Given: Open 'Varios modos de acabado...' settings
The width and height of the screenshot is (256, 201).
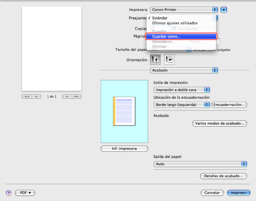Looking at the screenshot, I should (219, 123).
